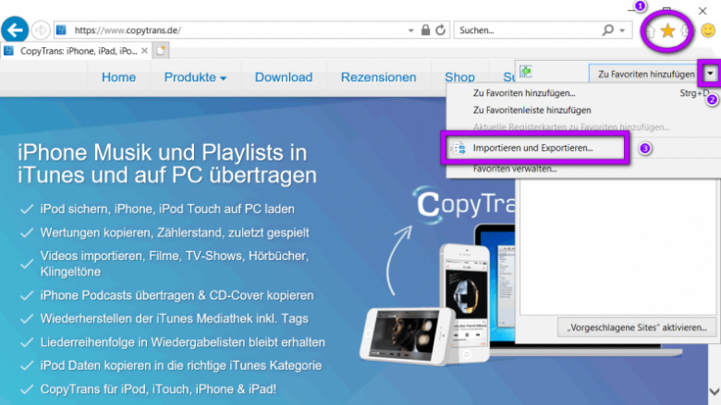This screenshot has height=405, width=721.
Task: Click the iPhone product image
Action: tap(464, 303)
